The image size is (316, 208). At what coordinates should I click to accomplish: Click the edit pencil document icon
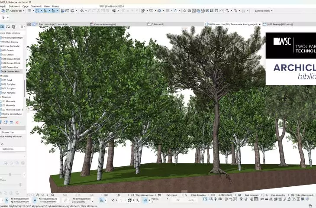click(143, 11)
